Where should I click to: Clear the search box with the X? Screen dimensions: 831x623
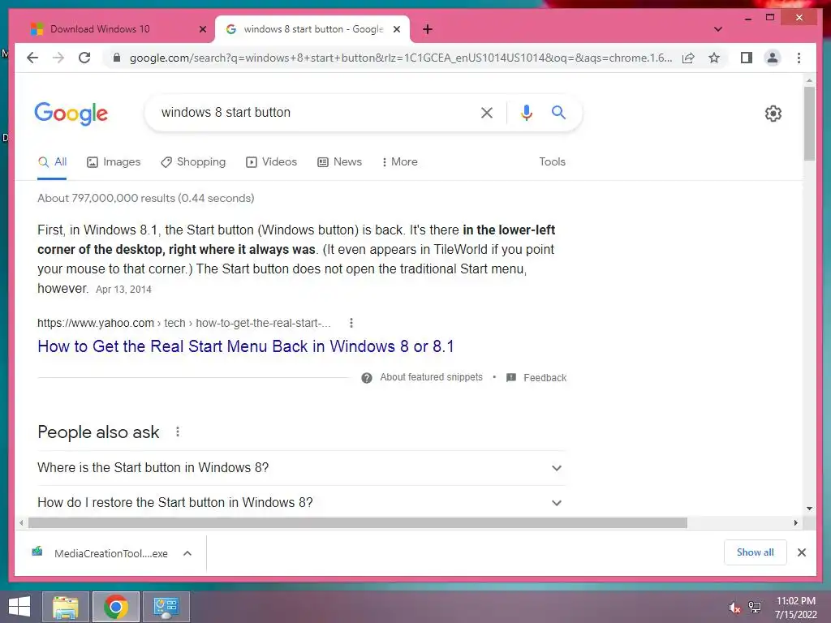pos(487,112)
